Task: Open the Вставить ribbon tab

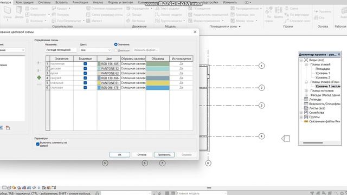Action: coord(61,2)
